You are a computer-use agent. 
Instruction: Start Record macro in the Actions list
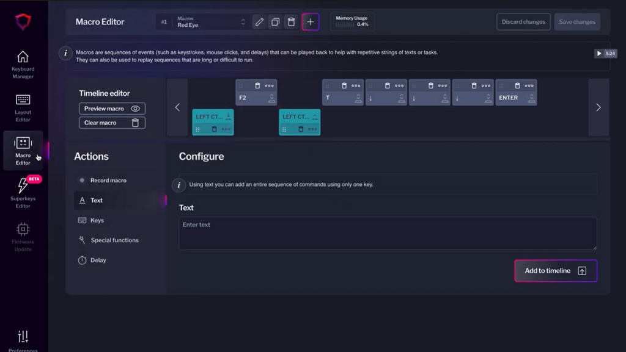click(108, 181)
